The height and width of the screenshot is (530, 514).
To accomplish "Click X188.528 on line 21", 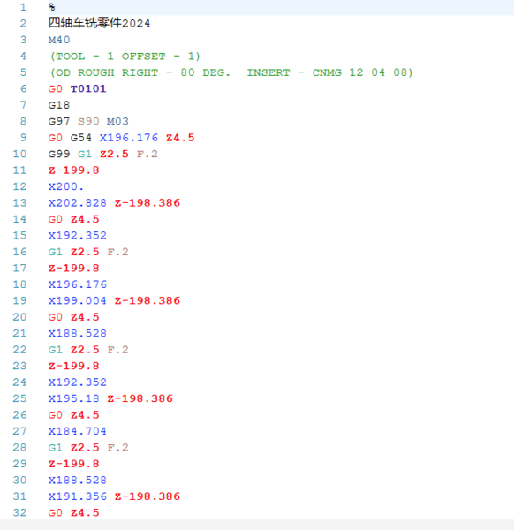I will pyautogui.click(x=78, y=333).
